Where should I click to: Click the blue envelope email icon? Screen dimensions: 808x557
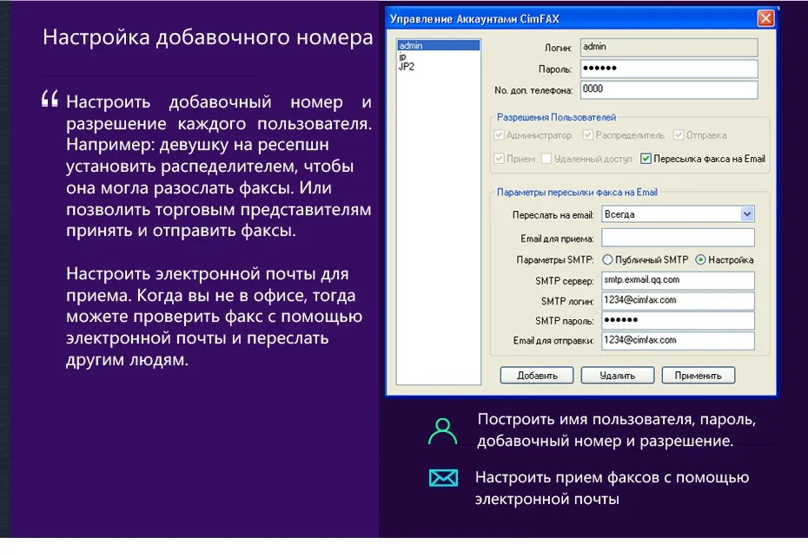pos(443,478)
